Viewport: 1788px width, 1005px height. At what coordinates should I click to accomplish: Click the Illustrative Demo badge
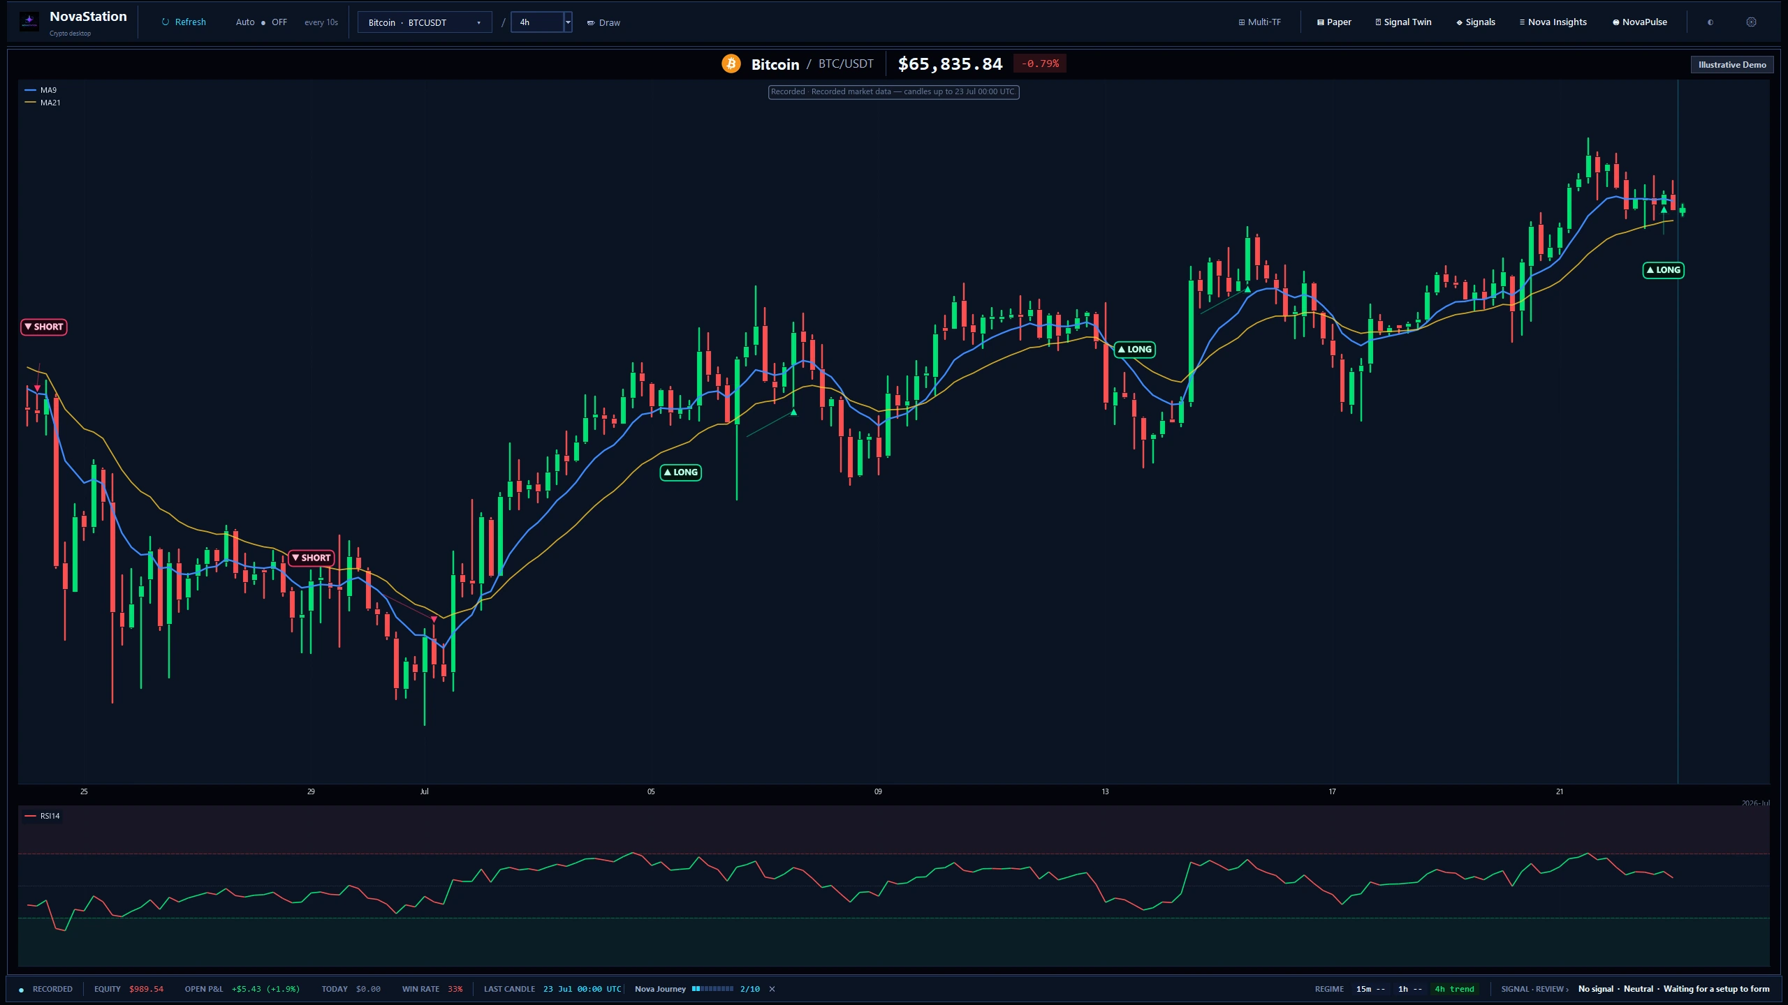coord(1732,65)
